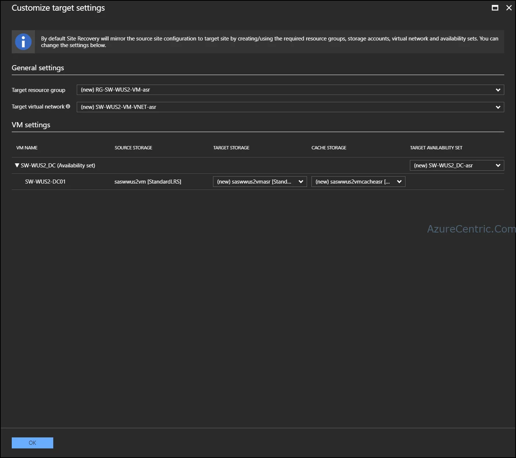Select the SW-WUS2-DC01 VM name
This screenshot has width=516, height=458.
point(45,182)
